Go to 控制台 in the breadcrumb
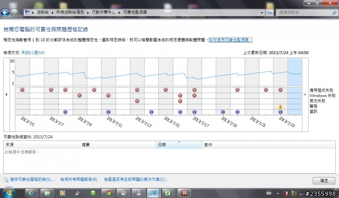339x198 pixels. coord(42,12)
